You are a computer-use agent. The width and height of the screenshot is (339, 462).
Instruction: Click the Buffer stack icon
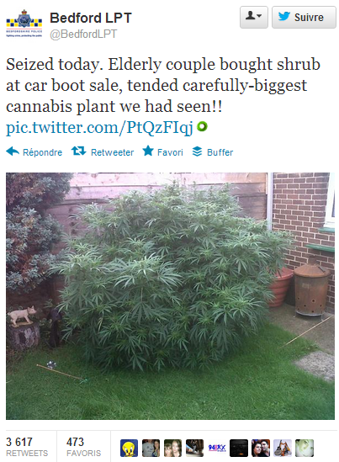pyautogui.click(x=197, y=151)
